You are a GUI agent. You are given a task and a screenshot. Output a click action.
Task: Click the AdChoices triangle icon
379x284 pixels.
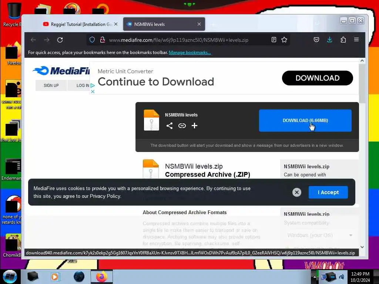93,85
